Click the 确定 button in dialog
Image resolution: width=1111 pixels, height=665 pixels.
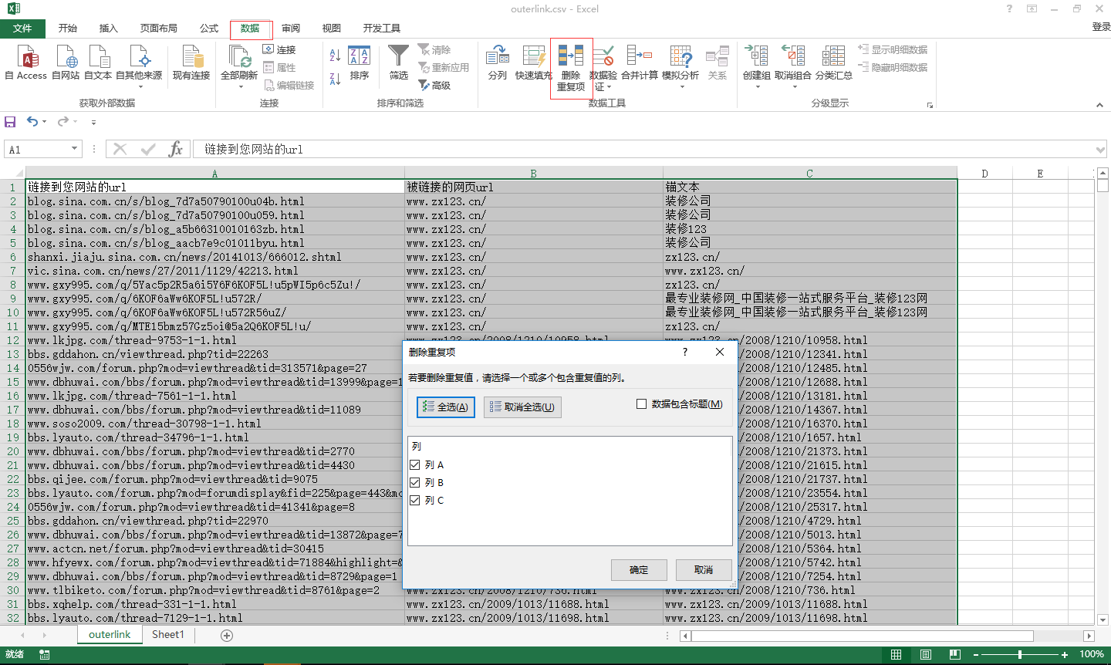click(x=639, y=570)
